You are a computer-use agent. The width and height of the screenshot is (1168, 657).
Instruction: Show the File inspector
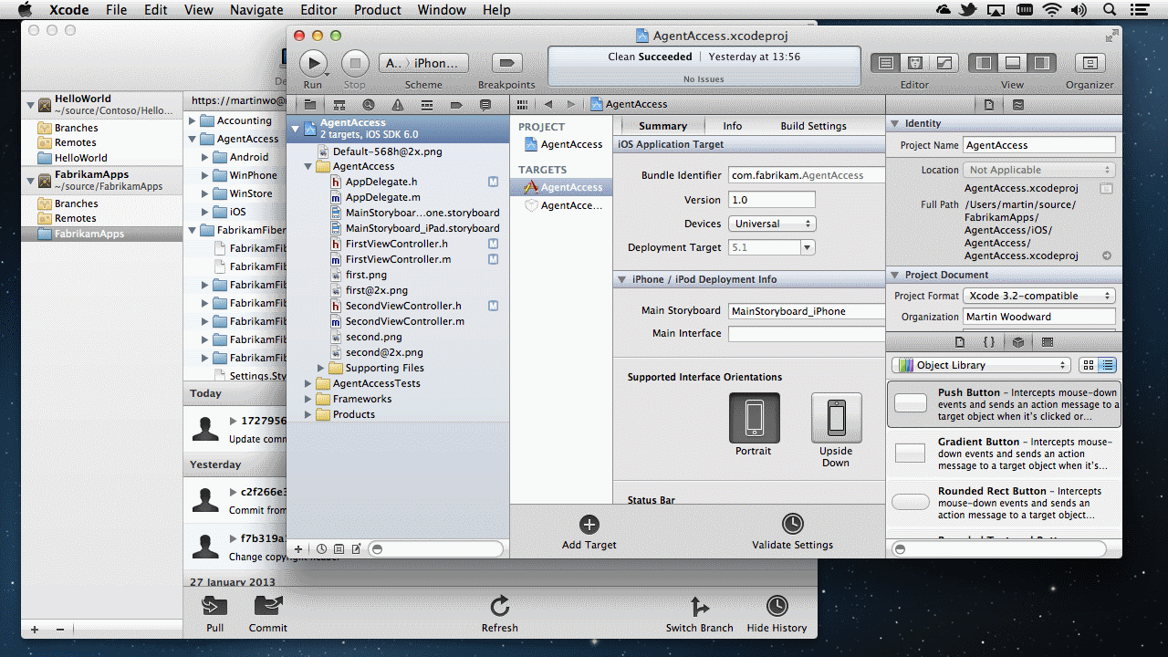(x=989, y=105)
